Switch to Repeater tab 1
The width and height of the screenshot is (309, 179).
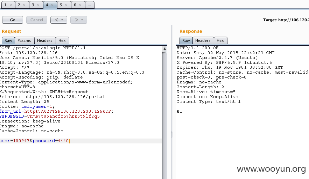click(6, 5)
